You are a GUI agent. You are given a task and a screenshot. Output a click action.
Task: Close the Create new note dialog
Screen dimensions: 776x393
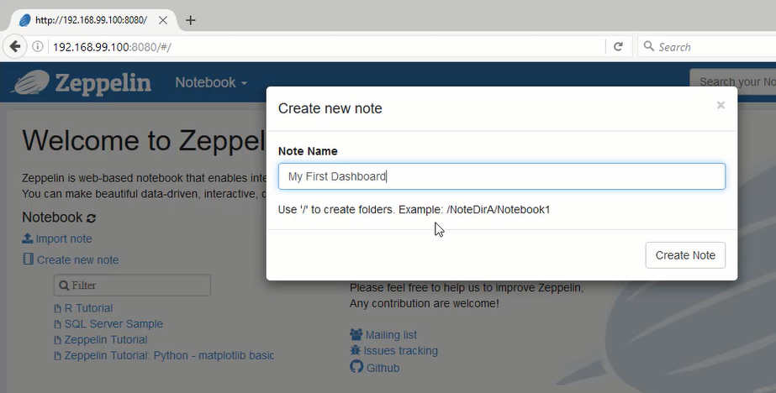721,105
